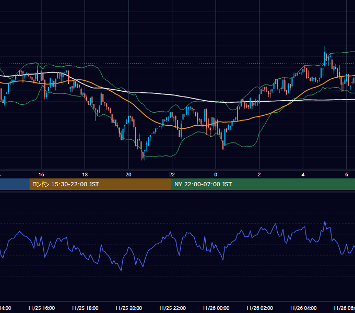The height and width of the screenshot is (313, 355).
Task: Click the oscillator peak near 11/26 05:00
Action: coord(325,222)
